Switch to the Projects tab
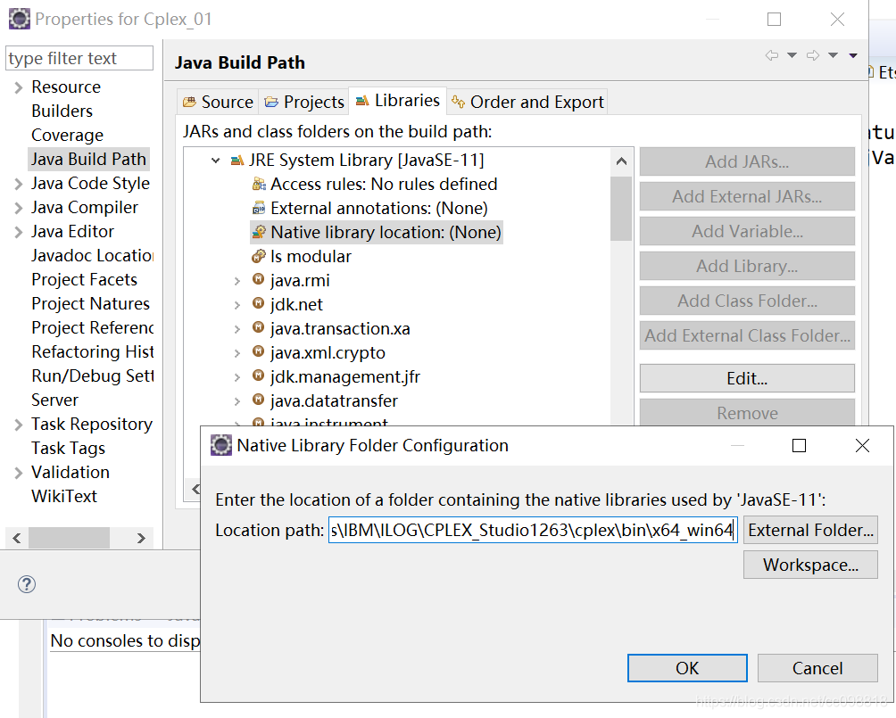Viewport: 896px width, 718px height. [x=304, y=102]
